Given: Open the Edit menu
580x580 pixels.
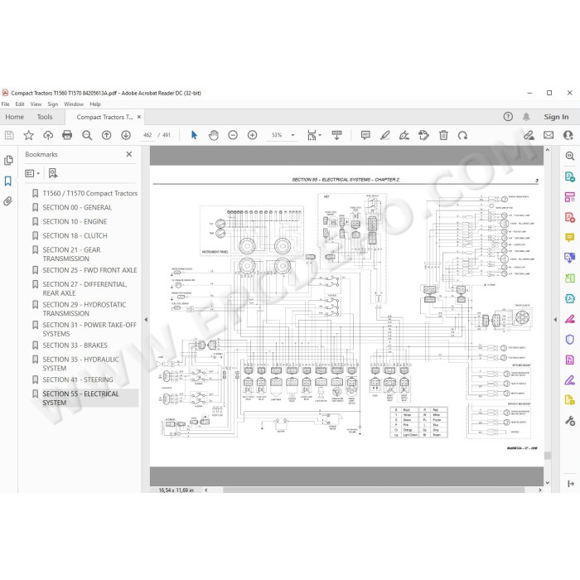Looking at the screenshot, I should 20,104.
